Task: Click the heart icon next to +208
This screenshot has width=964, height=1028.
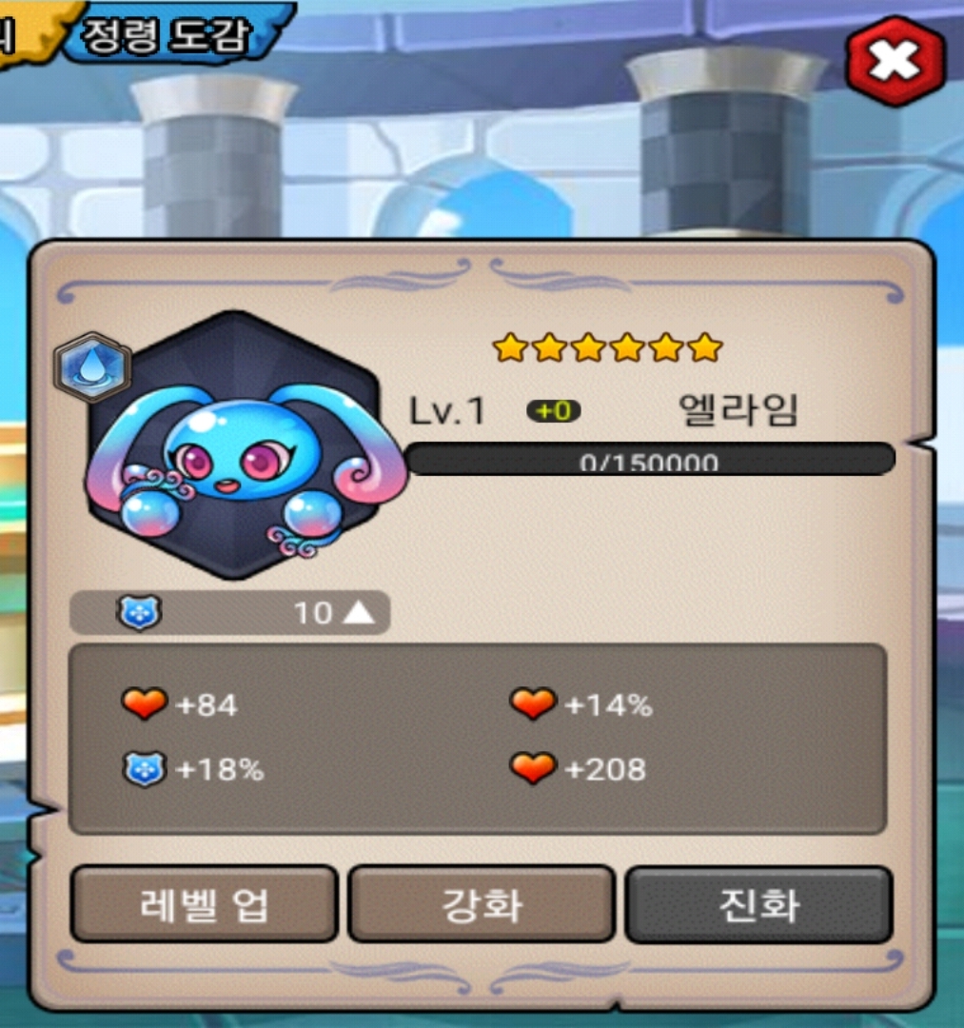Action: (533, 768)
